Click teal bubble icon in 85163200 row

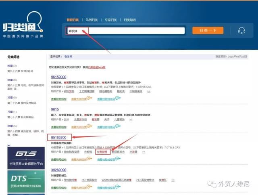118,159
